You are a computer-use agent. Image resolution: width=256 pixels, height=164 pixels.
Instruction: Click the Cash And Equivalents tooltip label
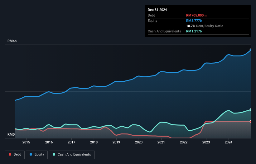[164, 31]
